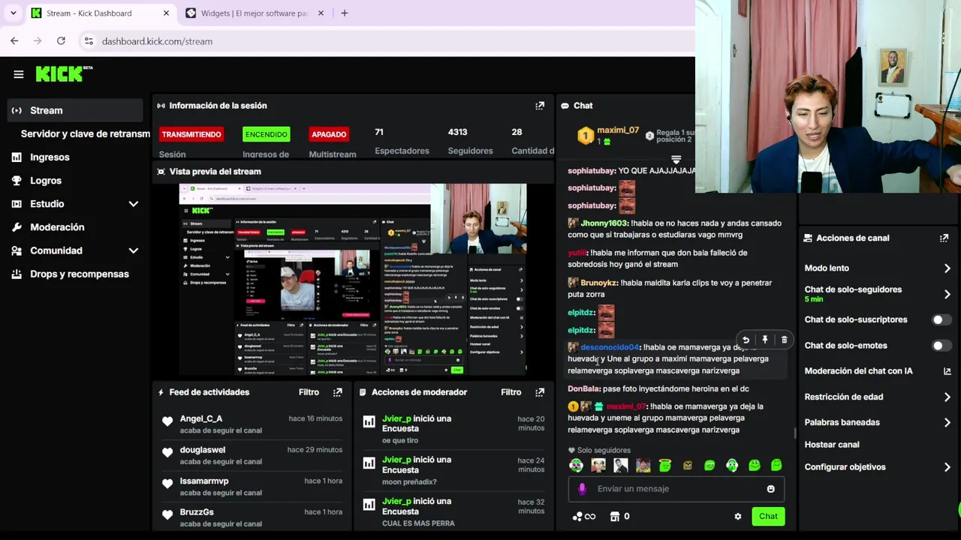
Task: Click the APAGADO multistream badge
Action: tap(329, 134)
